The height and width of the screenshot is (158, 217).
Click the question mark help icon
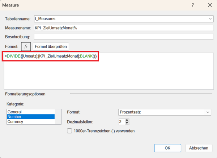point(192,5)
